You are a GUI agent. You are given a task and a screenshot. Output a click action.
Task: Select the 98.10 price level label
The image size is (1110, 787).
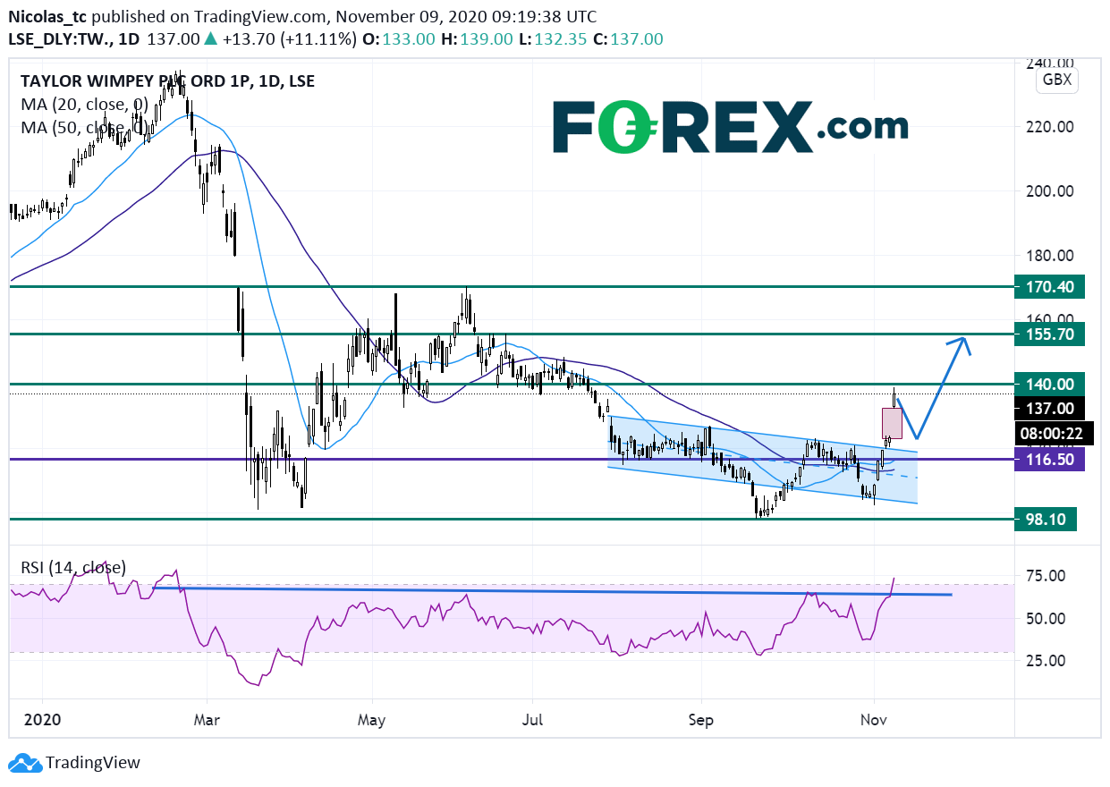[1046, 519]
